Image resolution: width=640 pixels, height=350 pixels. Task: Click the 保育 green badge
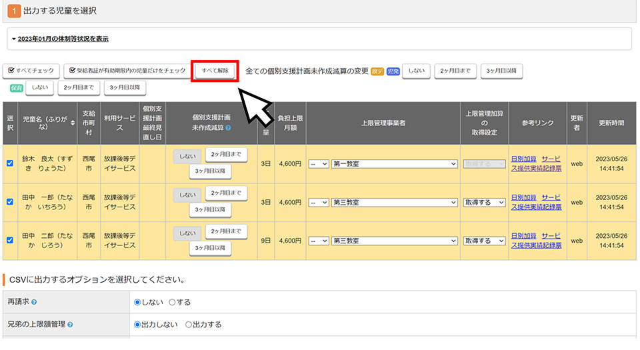coord(16,88)
